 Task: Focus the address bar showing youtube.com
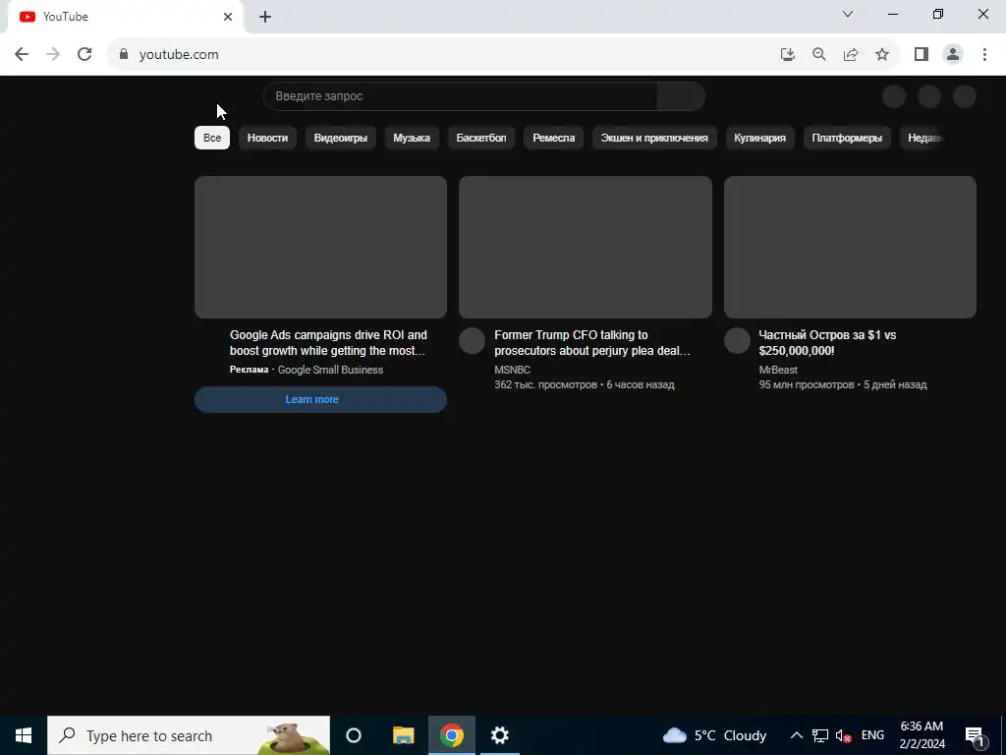pyautogui.click(x=443, y=55)
